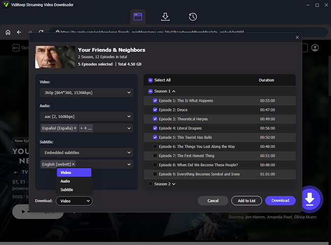Click the 00:55:00 duration of Episode 1
Image resolution: width=331 pixels, height=245 pixels.
pos(267,100)
